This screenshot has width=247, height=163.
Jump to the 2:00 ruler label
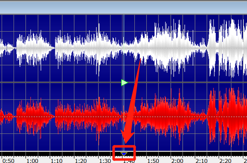click(x=177, y=161)
